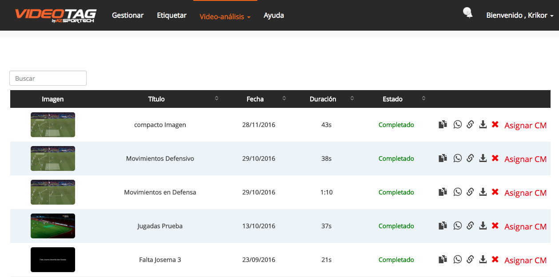
Task: Open the Etiquetar menu item
Action: pyautogui.click(x=172, y=16)
